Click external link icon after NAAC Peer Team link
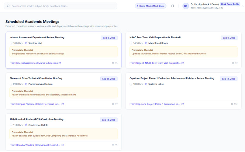Screen dimensions: 245x152 pyautogui.click(x=183, y=63)
